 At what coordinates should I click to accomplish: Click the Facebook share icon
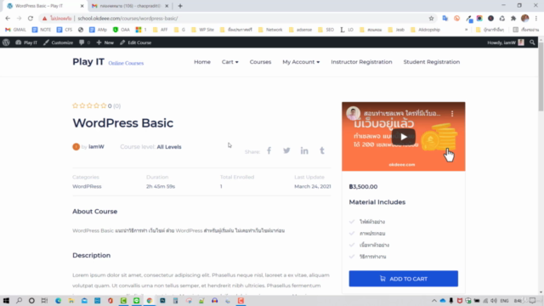[269, 150]
